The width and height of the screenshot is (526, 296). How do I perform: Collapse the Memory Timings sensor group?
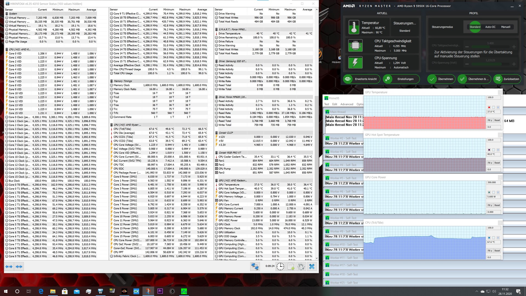pos(122,81)
